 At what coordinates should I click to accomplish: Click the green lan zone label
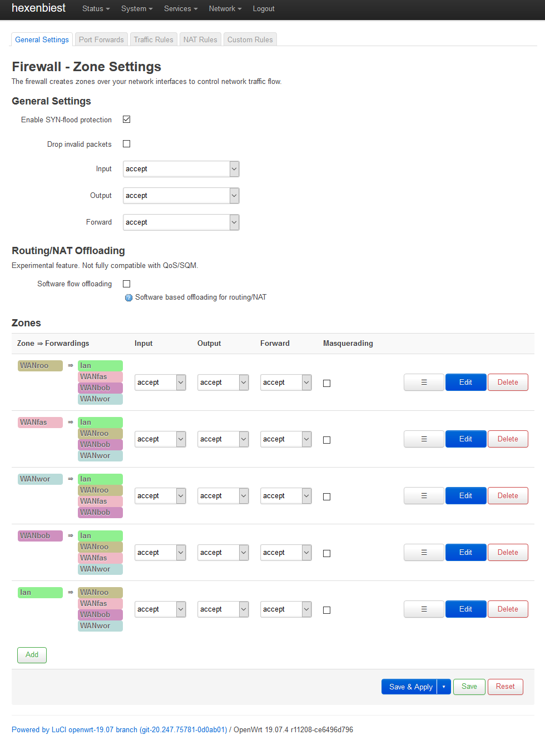click(40, 593)
